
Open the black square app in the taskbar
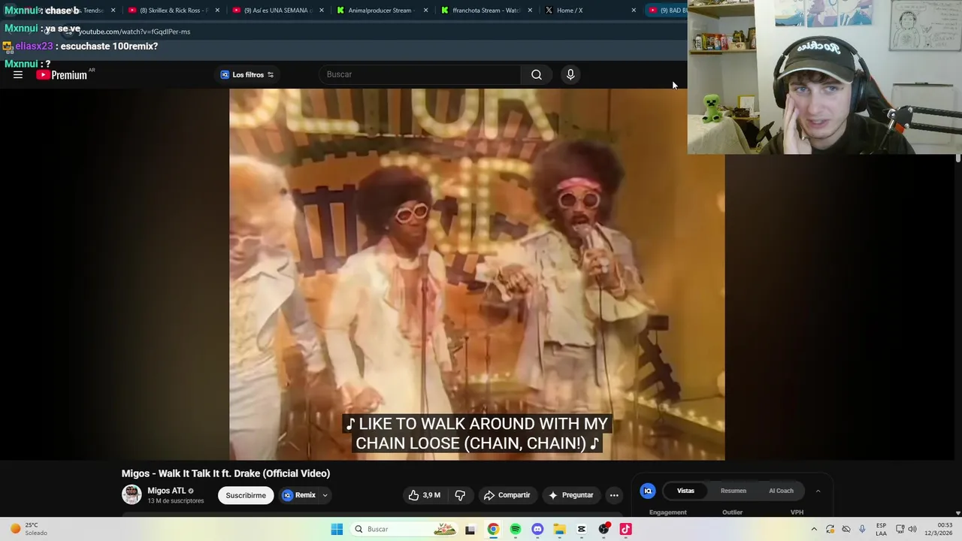point(470,529)
